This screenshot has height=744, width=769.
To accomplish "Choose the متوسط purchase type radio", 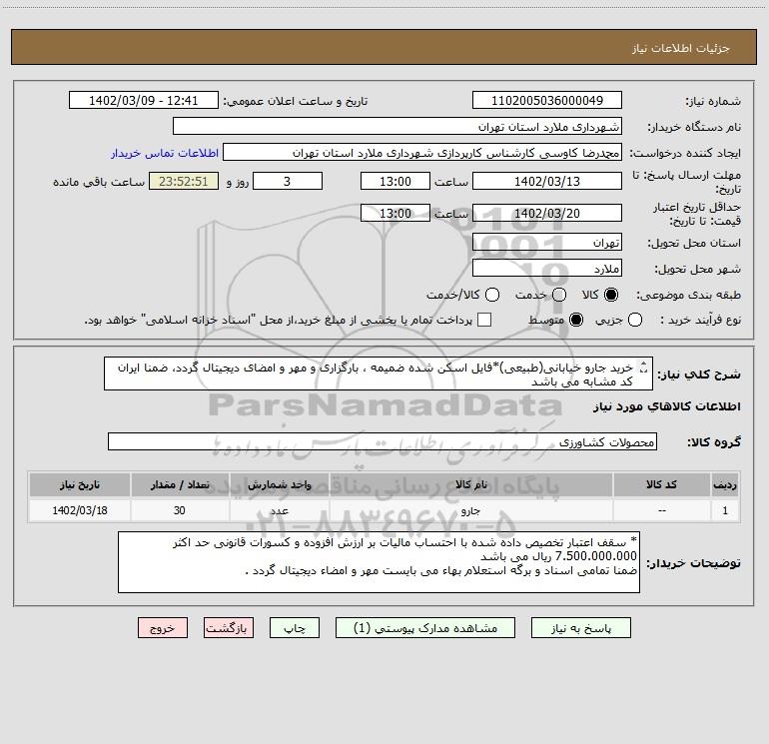I will [x=576, y=320].
